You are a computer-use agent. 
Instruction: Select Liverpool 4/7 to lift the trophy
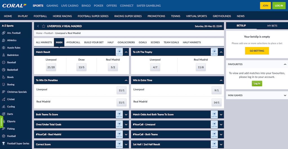pos(155,67)
